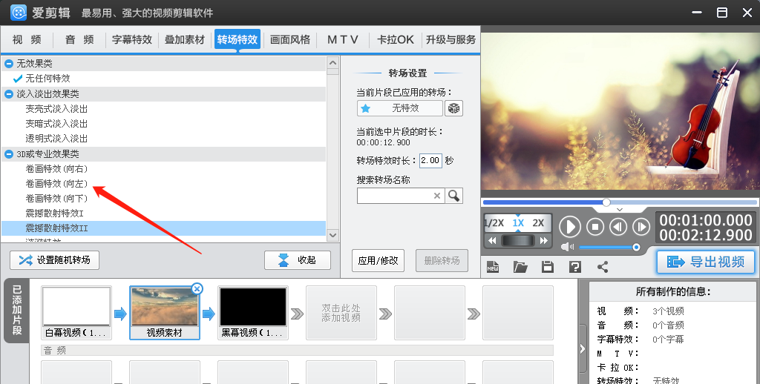This screenshot has height=384, width=760.
Task: Switch to the 画面风格 tab
Action: coord(290,40)
